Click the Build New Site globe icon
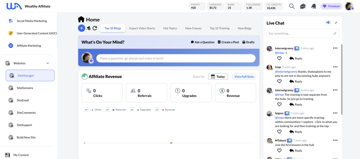The height and width of the screenshot is (159, 360). 11,137
